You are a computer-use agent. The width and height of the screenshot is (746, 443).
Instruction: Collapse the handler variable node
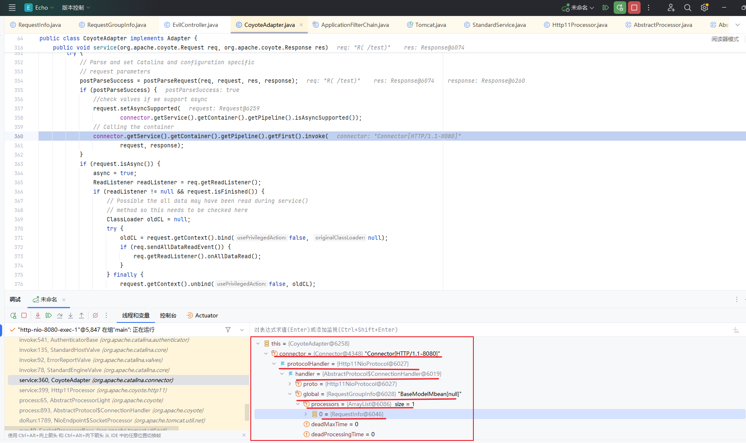(x=282, y=374)
